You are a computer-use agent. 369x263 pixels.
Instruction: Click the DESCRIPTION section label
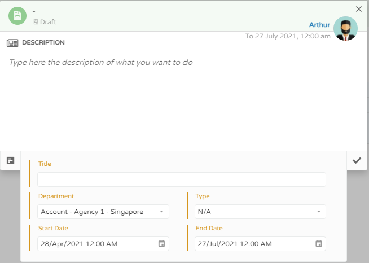(43, 42)
